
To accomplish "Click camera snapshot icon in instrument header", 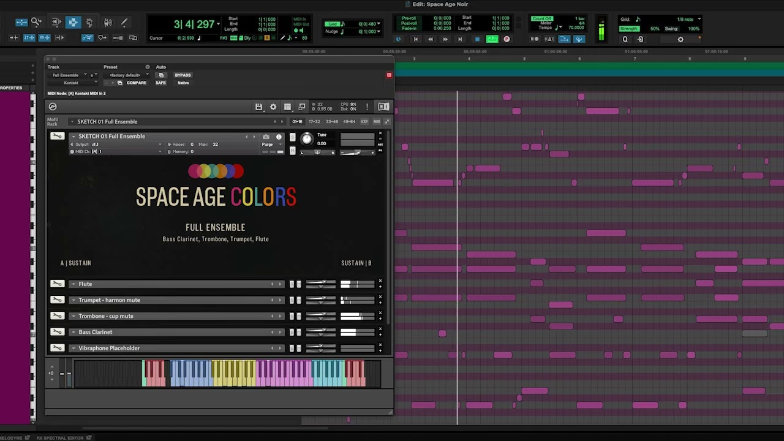I will coord(266,137).
